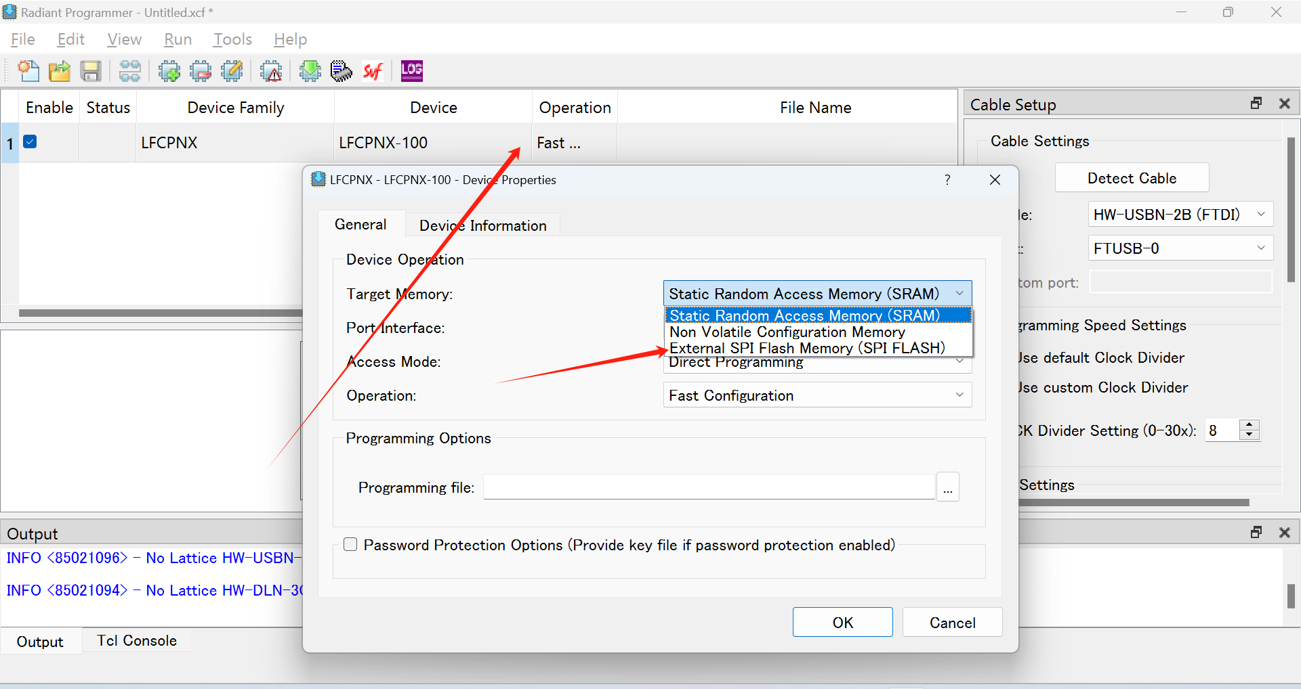Screen dimensions: 1301x689
Task: Click the Programming file input field
Action: pos(709,487)
